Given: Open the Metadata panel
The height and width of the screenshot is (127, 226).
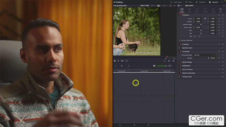Looking at the screenshot, I should 201,2.
